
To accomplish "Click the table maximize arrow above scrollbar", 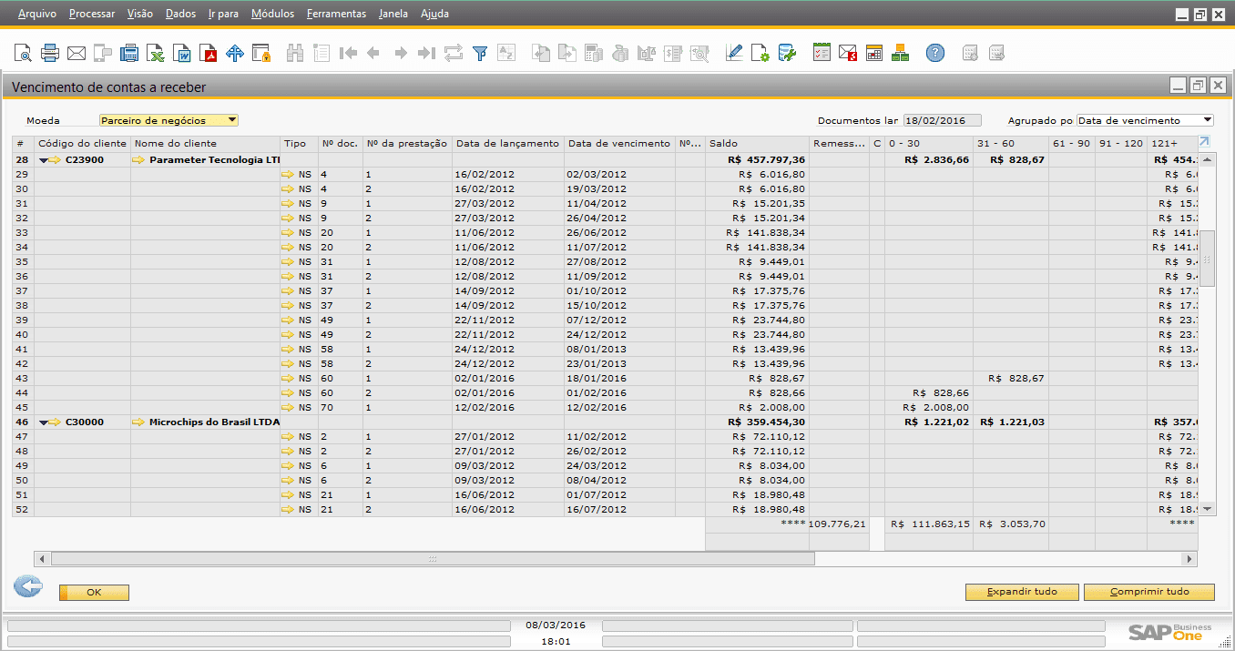I will click(x=1204, y=142).
